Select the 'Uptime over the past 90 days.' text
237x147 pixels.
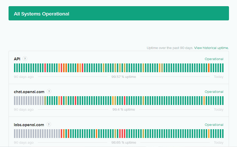(170, 48)
